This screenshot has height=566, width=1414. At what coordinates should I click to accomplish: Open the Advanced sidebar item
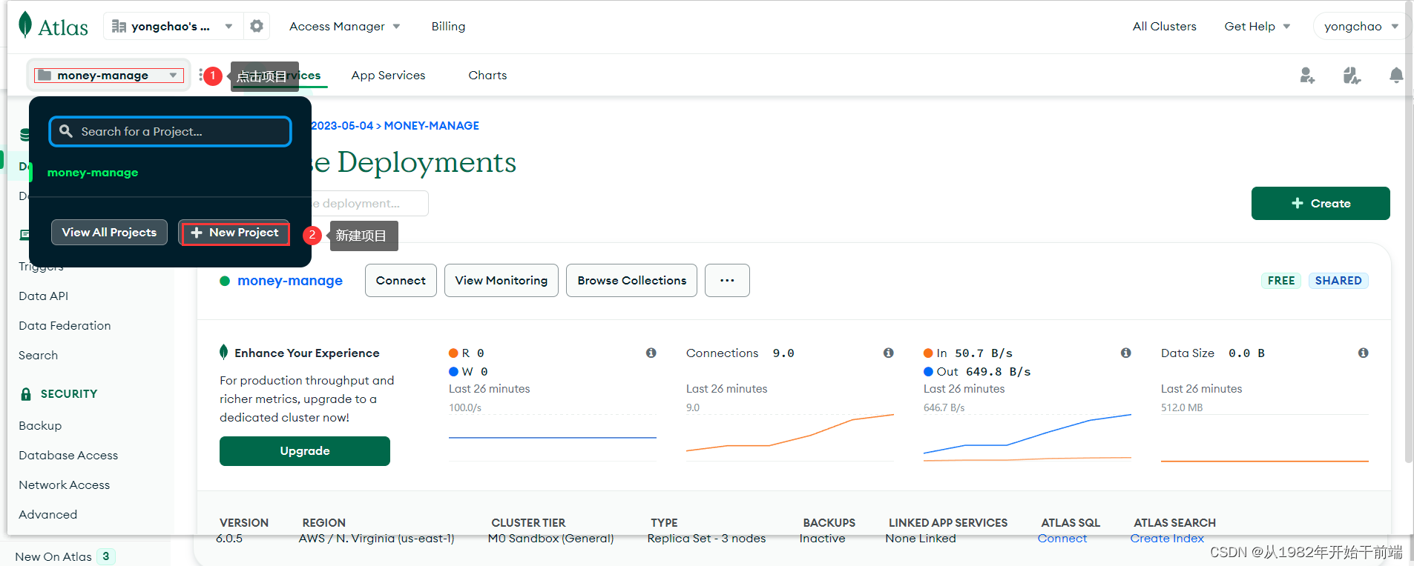[47, 514]
